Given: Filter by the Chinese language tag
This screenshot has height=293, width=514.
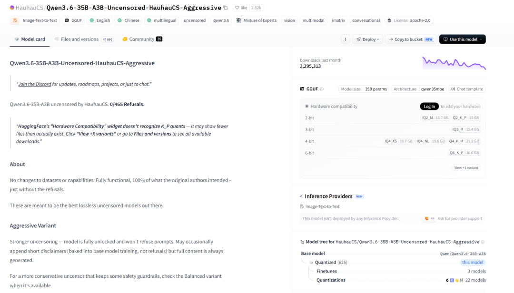Looking at the screenshot, I should [128, 20].
